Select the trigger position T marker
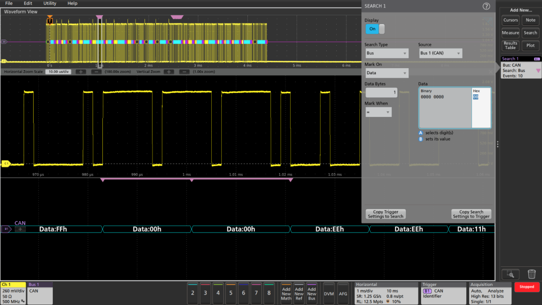 (x=49, y=21)
